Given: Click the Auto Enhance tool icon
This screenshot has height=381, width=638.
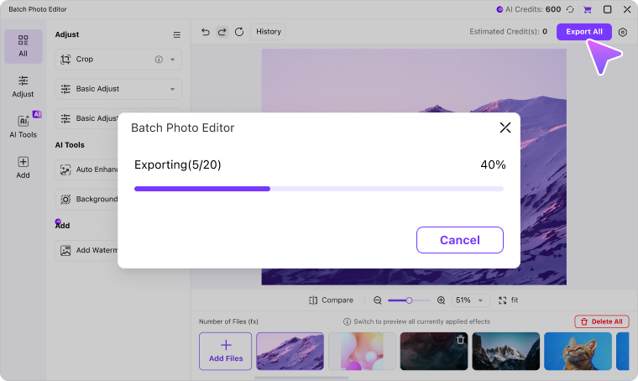Looking at the screenshot, I should [x=65, y=170].
